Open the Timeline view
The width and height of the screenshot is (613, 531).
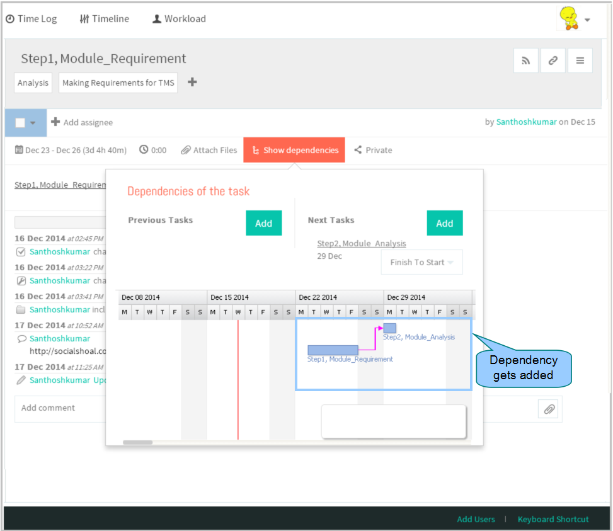[x=104, y=19]
